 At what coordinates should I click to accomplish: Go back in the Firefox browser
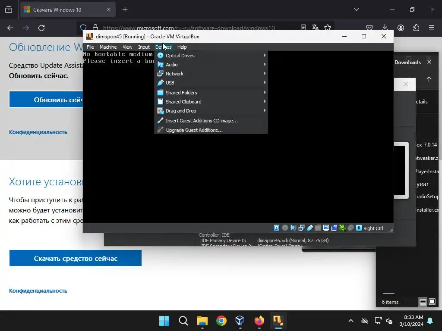pos(10,28)
